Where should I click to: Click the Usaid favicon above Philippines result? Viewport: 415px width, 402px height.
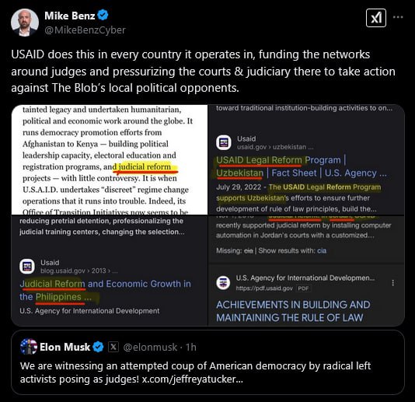click(x=27, y=267)
